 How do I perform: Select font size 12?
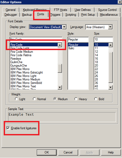tap(101, 52)
